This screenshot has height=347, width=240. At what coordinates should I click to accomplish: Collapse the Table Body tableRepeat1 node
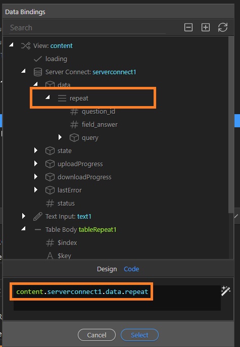coord(23,229)
